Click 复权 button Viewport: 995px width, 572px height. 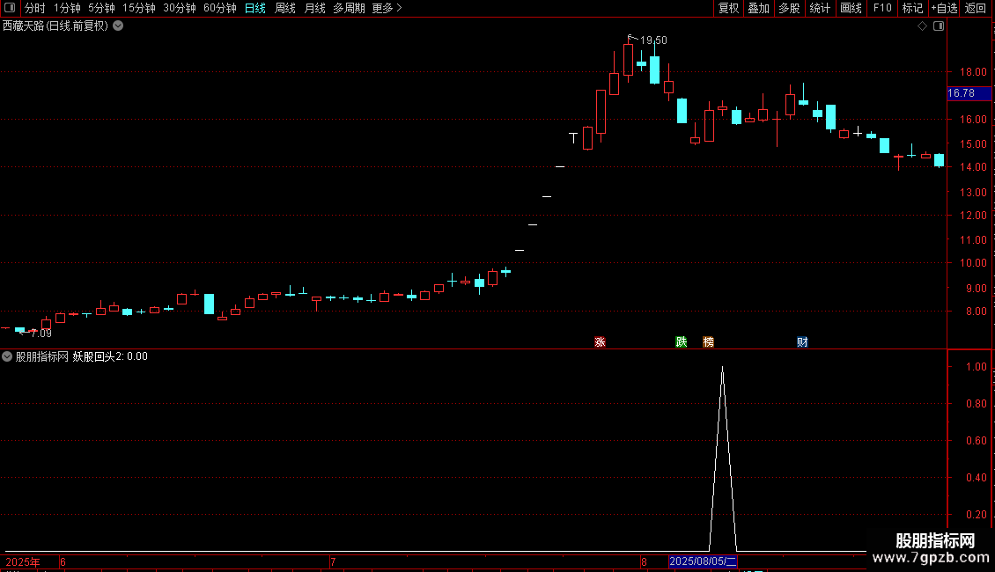(x=728, y=8)
